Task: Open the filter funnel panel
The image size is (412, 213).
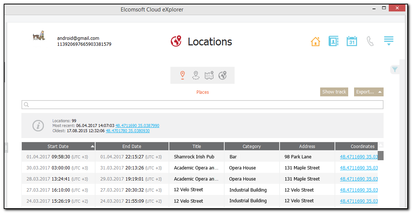Action: pyautogui.click(x=395, y=69)
